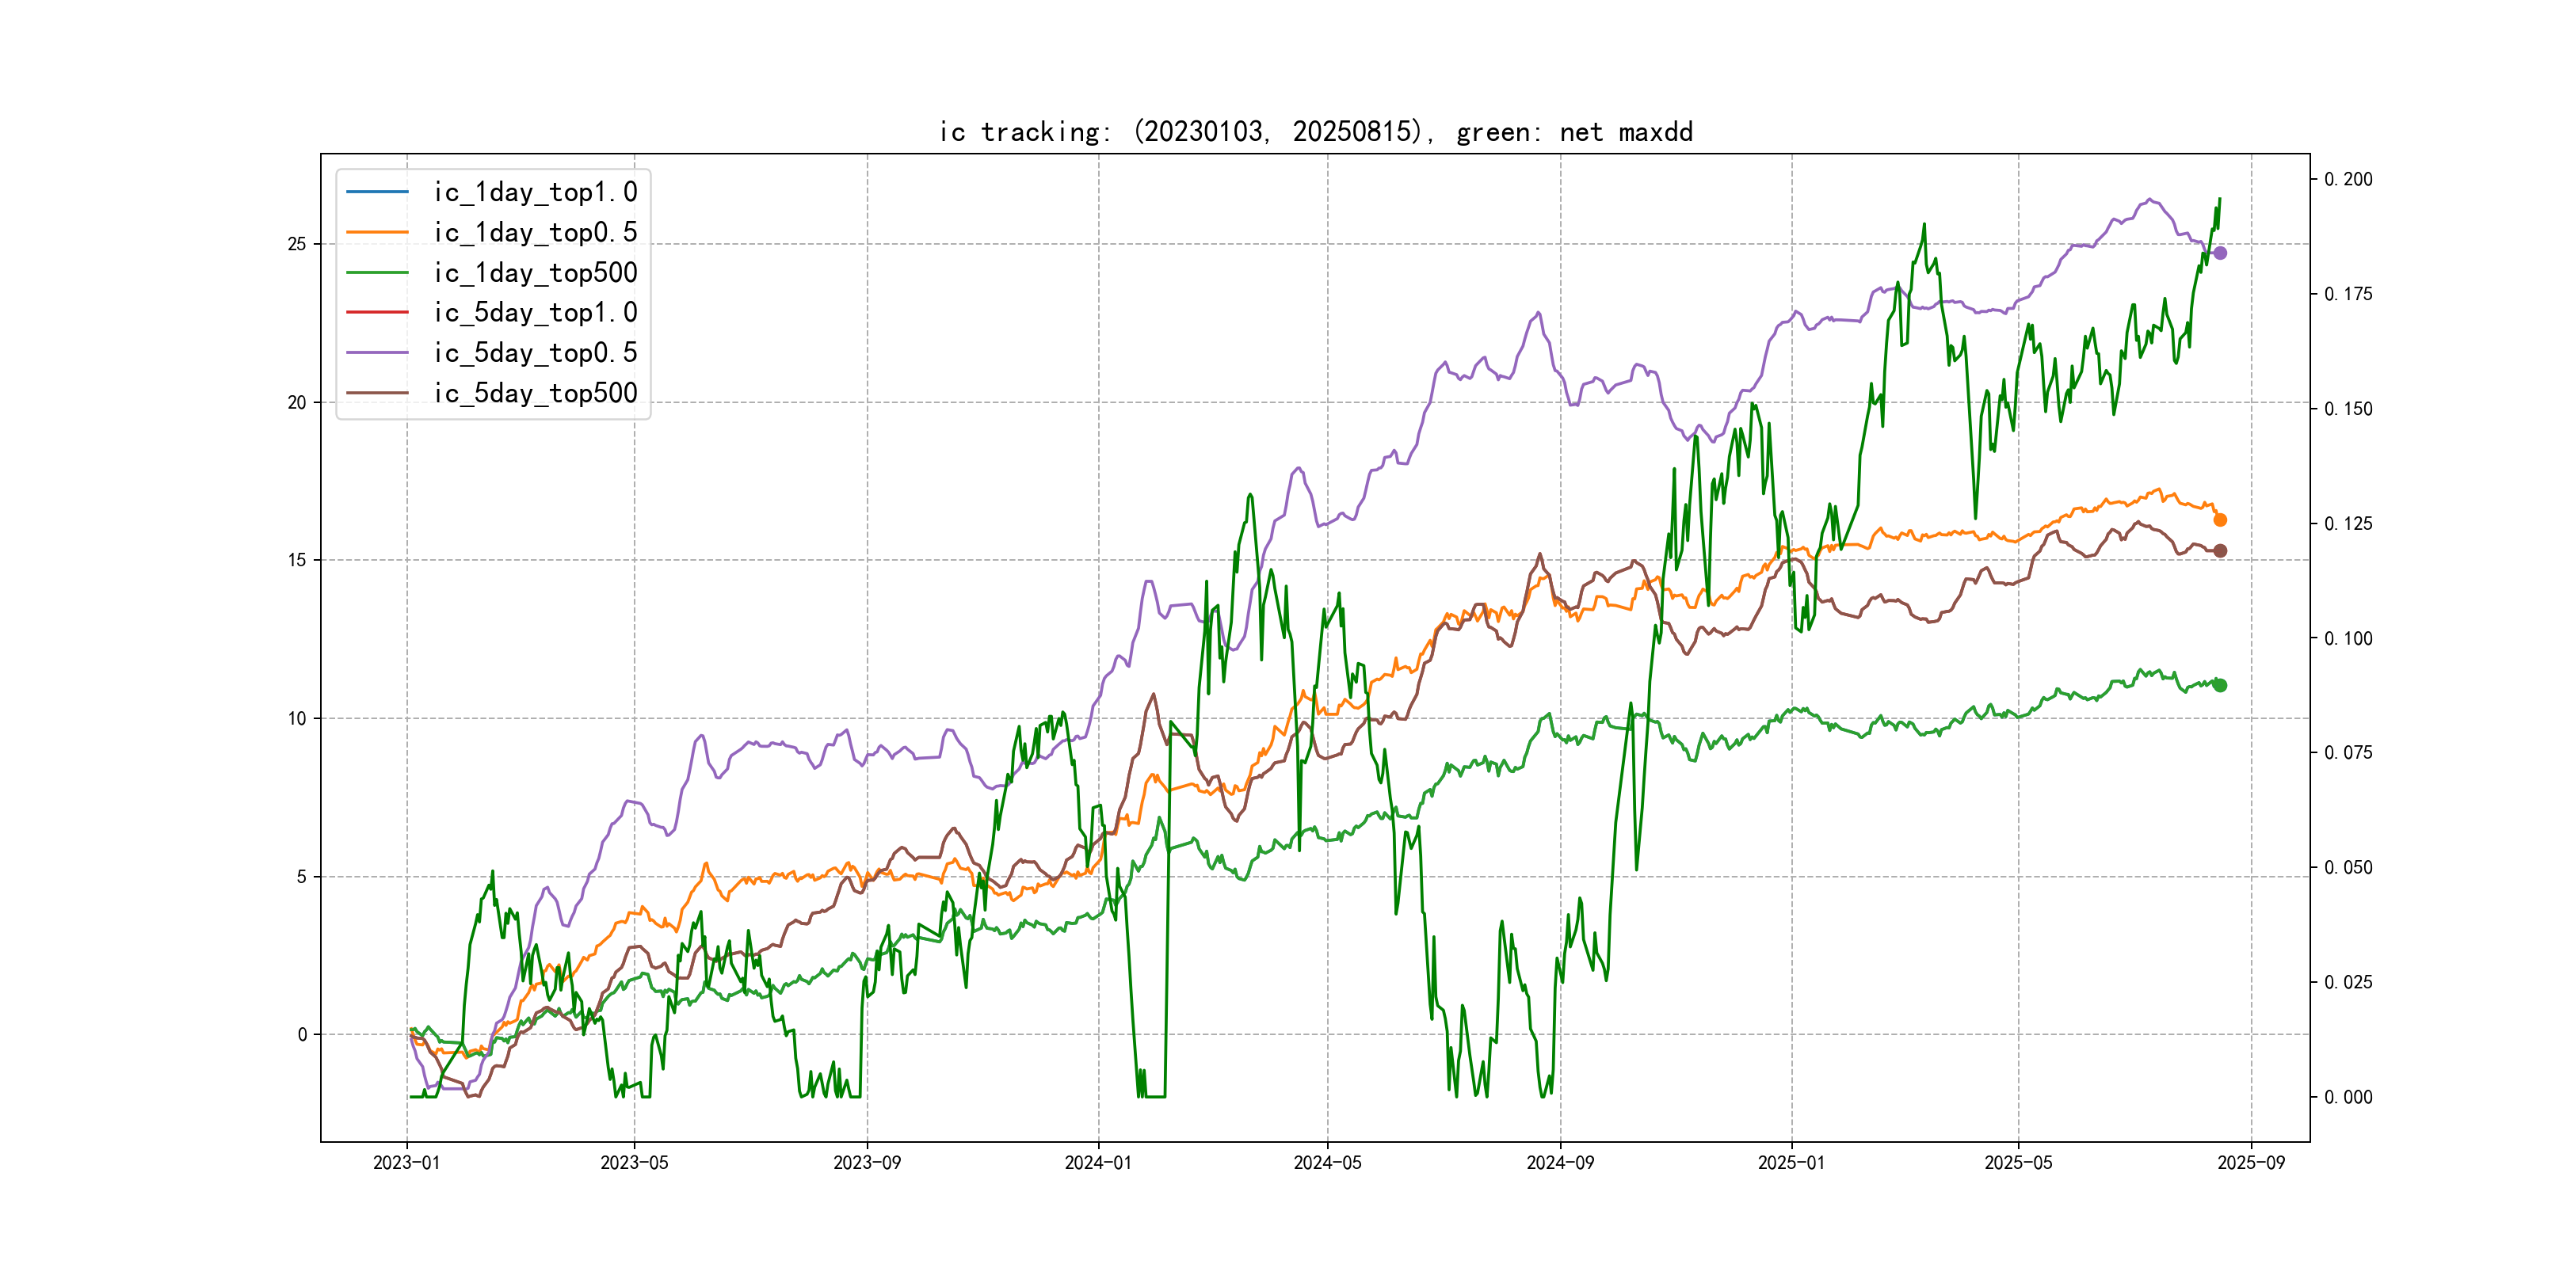Click the green end-point marker dot
Viewport: 2567px width, 1283px height.
(2219, 685)
